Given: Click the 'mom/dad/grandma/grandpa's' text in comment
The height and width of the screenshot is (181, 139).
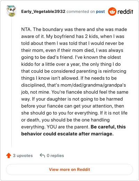Looking at the screenshot, I should 93,85.
